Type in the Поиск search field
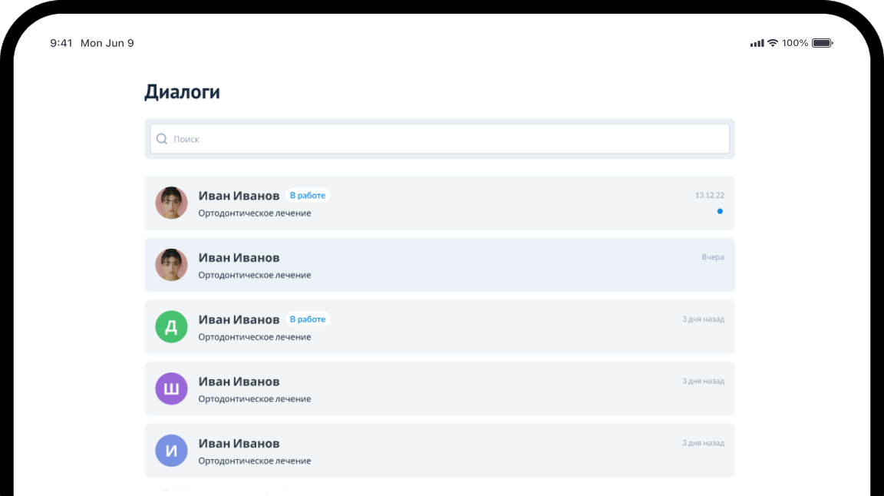 point(445,139)
